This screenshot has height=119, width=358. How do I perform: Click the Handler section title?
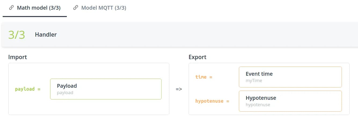tap(46, 35)
